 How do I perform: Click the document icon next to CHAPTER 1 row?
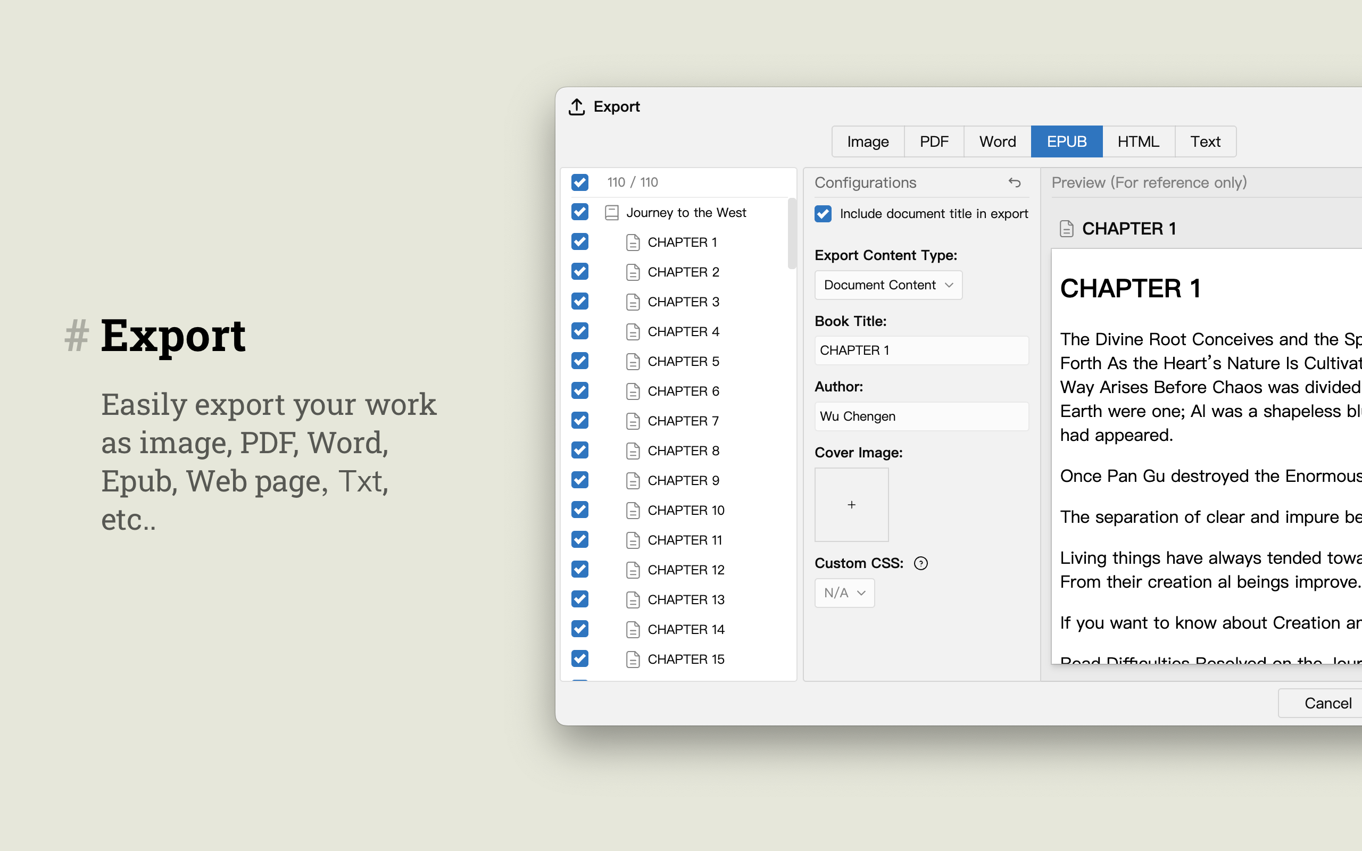[633, 243]
